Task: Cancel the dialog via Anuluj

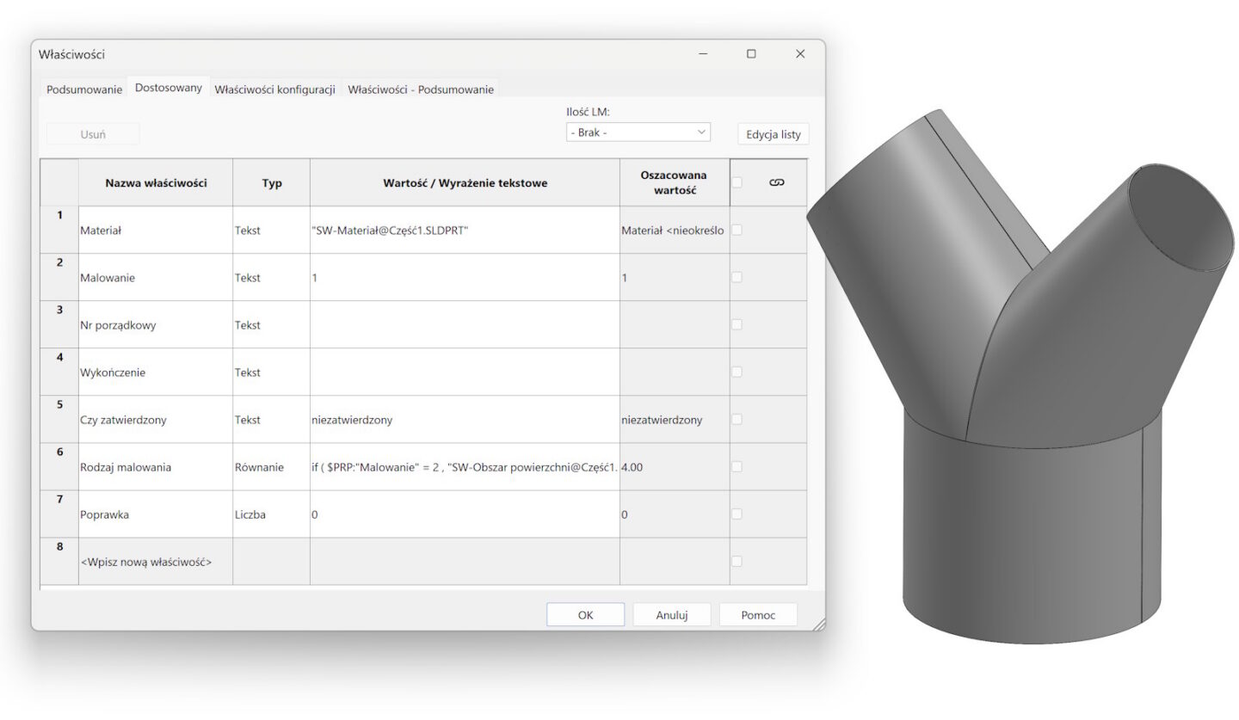Action: pyautogui.click(x=671, y=613)
